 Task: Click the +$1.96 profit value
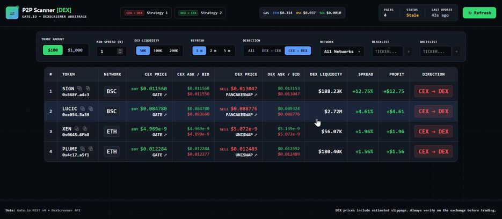(x=395, y=132)
